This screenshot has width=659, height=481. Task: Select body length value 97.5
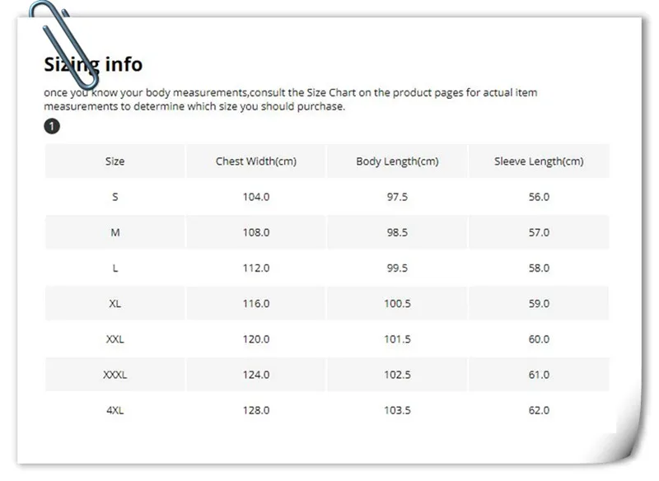pyautogui.click(x=397, y=197)
